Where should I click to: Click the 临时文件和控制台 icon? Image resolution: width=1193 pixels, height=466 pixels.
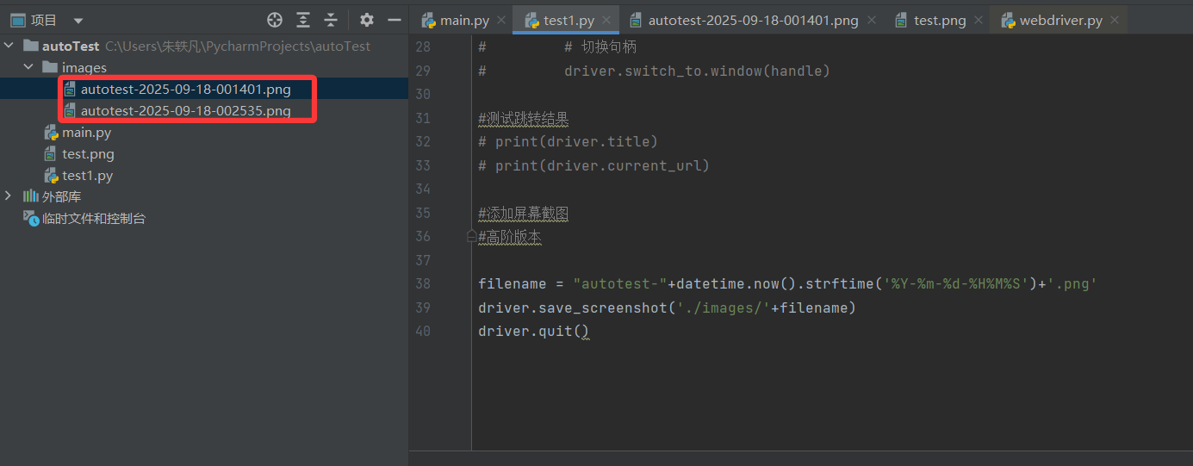[31, 219]
